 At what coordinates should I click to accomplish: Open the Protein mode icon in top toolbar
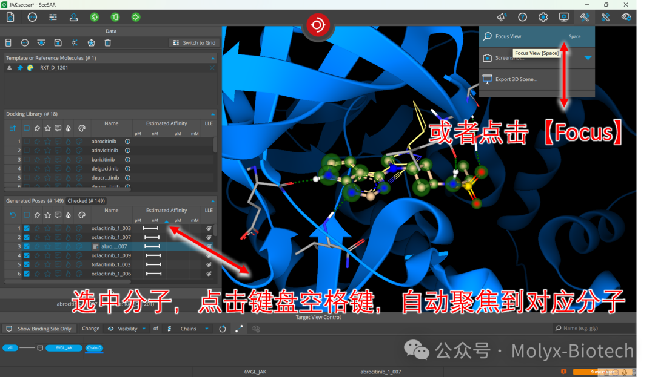[10, 17]
